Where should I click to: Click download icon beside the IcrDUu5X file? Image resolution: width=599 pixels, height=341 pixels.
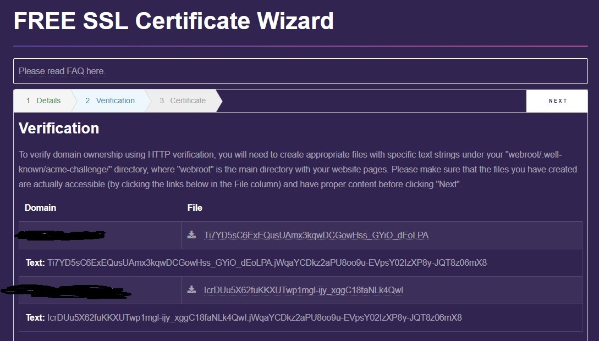coord(191,290)
